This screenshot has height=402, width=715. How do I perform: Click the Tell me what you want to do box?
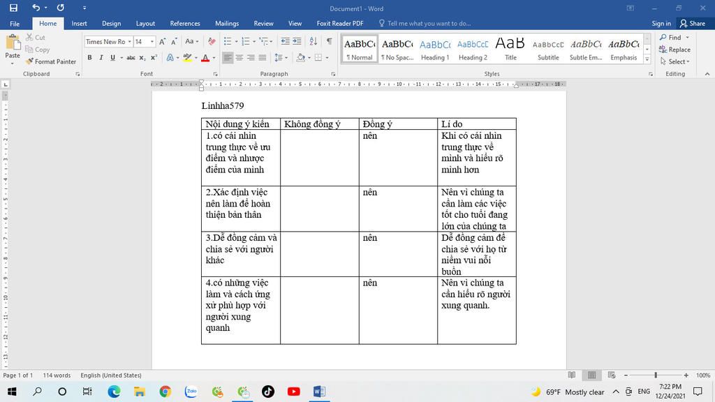425,24
